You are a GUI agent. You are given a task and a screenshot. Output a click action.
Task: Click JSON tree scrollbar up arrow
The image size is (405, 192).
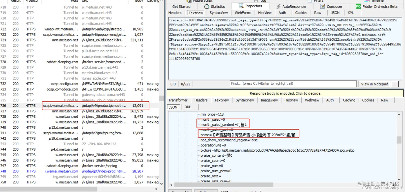pyautogui.click(x=399, y=115)
